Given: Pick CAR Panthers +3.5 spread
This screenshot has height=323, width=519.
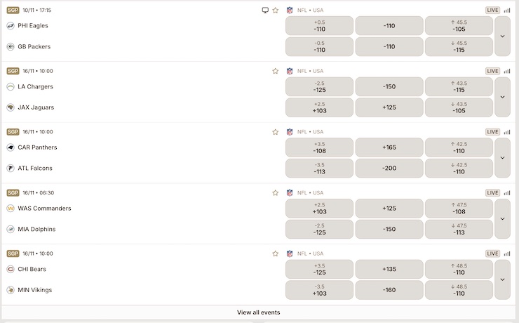Looking at the screenshot, I should pyautogui.click(x=320, y=147).
